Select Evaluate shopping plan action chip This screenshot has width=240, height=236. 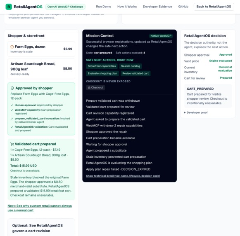pos(102,73)
